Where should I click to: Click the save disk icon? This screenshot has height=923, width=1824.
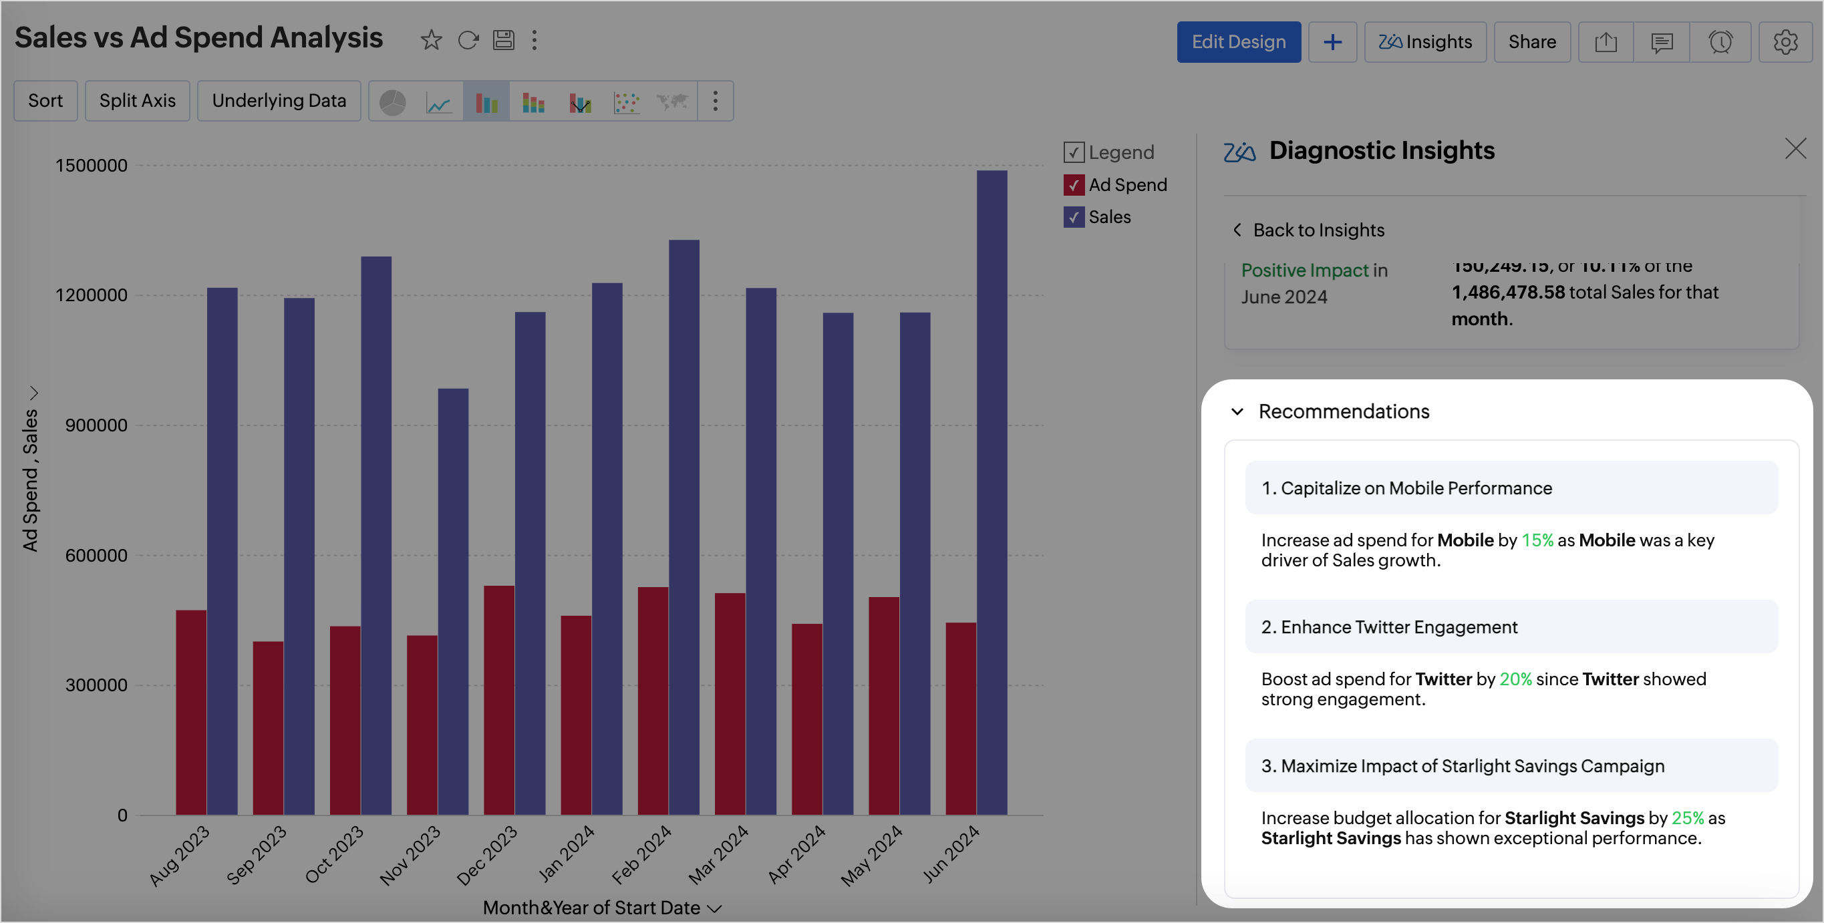(x=504, y=40)
